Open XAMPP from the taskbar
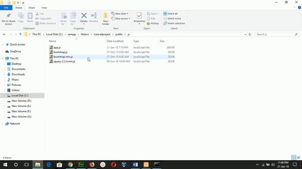The width and height of the screenshot is (302, 169). click(x=146, y=165)
